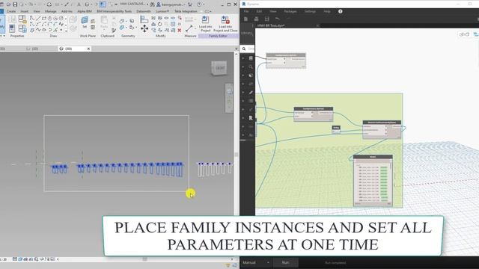The image size is (479, 269).
Task: Click book category icon in Dynamo library
Action: (251, 58)
